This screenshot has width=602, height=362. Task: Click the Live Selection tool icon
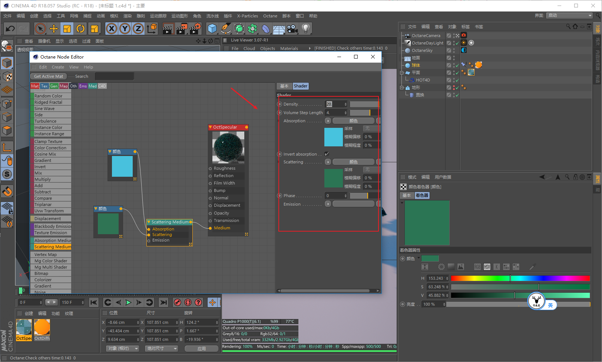point(40,29)
